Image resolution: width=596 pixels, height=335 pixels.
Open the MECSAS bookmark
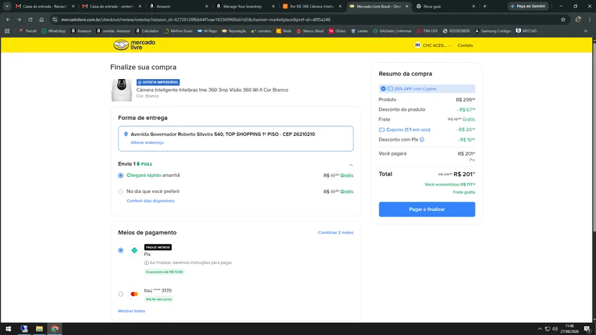[x=526, y=31]
